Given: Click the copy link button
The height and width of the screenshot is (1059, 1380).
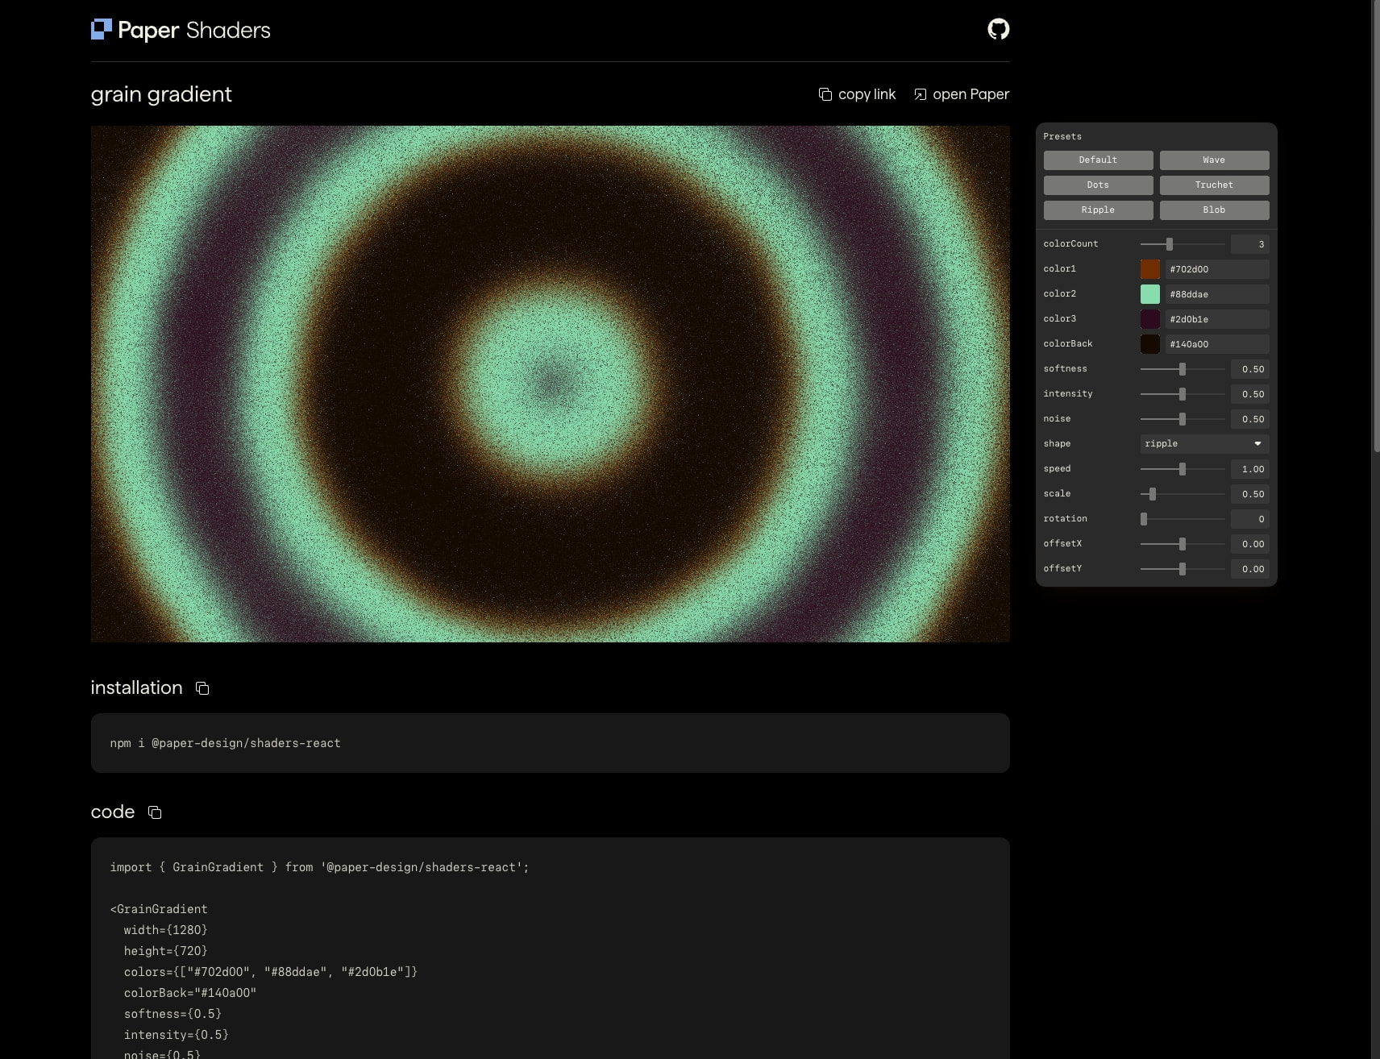Looking at the screenshot, I should tap(857, 94).
